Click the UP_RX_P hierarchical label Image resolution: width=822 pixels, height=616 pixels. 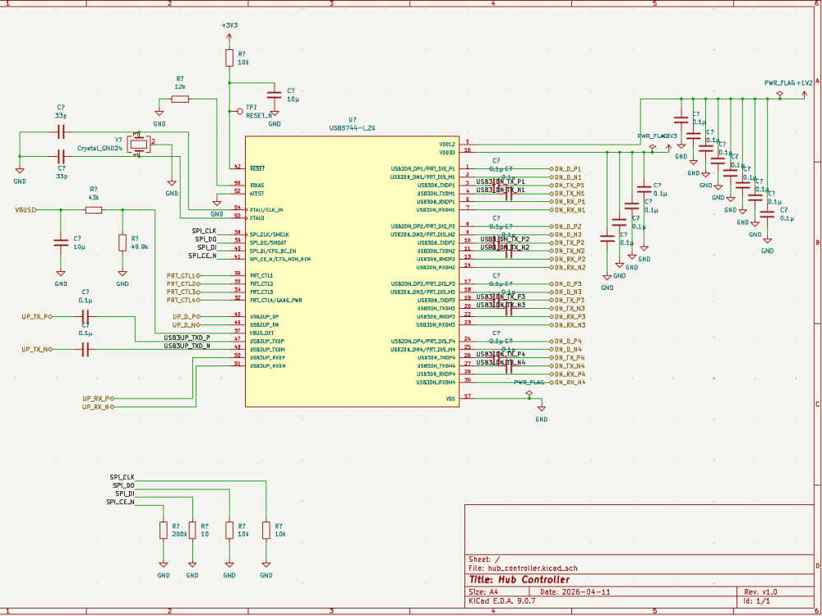(98, 398)
